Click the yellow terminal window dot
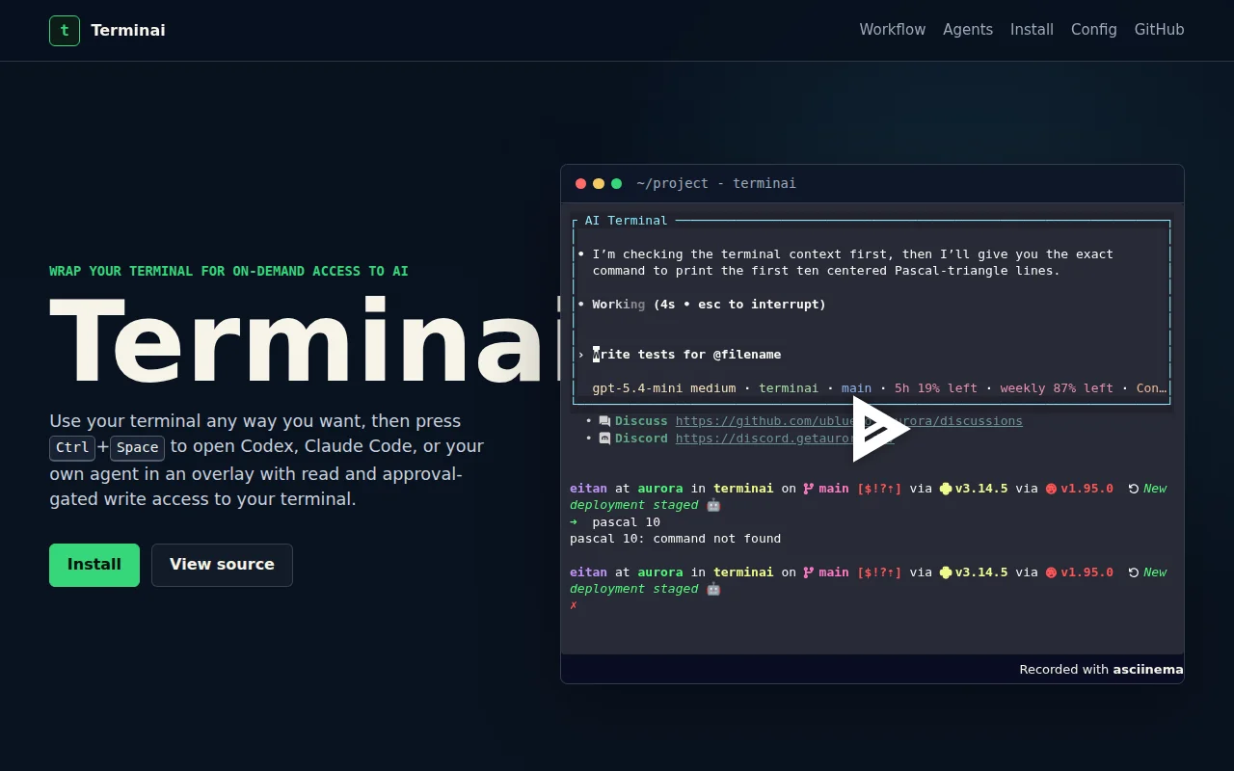The image size is (1234, 771). (599, 184)
